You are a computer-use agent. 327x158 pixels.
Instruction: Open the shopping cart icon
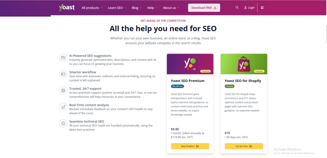coord(262,7)
